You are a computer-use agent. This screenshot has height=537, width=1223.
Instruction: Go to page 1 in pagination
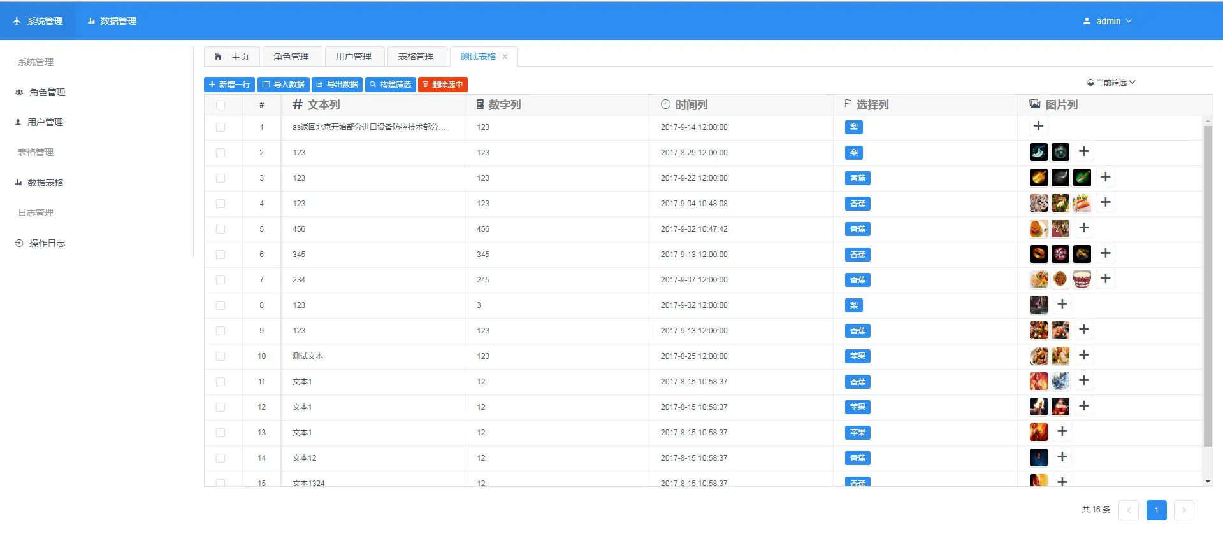click(x=1156, y=510)
